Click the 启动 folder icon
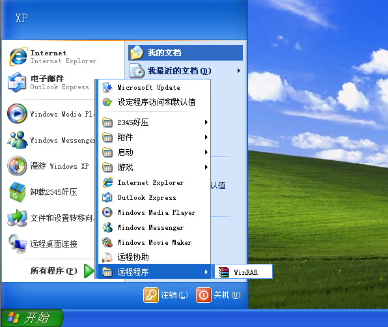388x327 pixels. (107, 152)
